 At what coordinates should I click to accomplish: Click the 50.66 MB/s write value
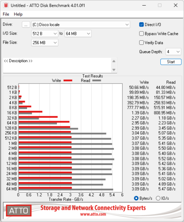(139, 87)
